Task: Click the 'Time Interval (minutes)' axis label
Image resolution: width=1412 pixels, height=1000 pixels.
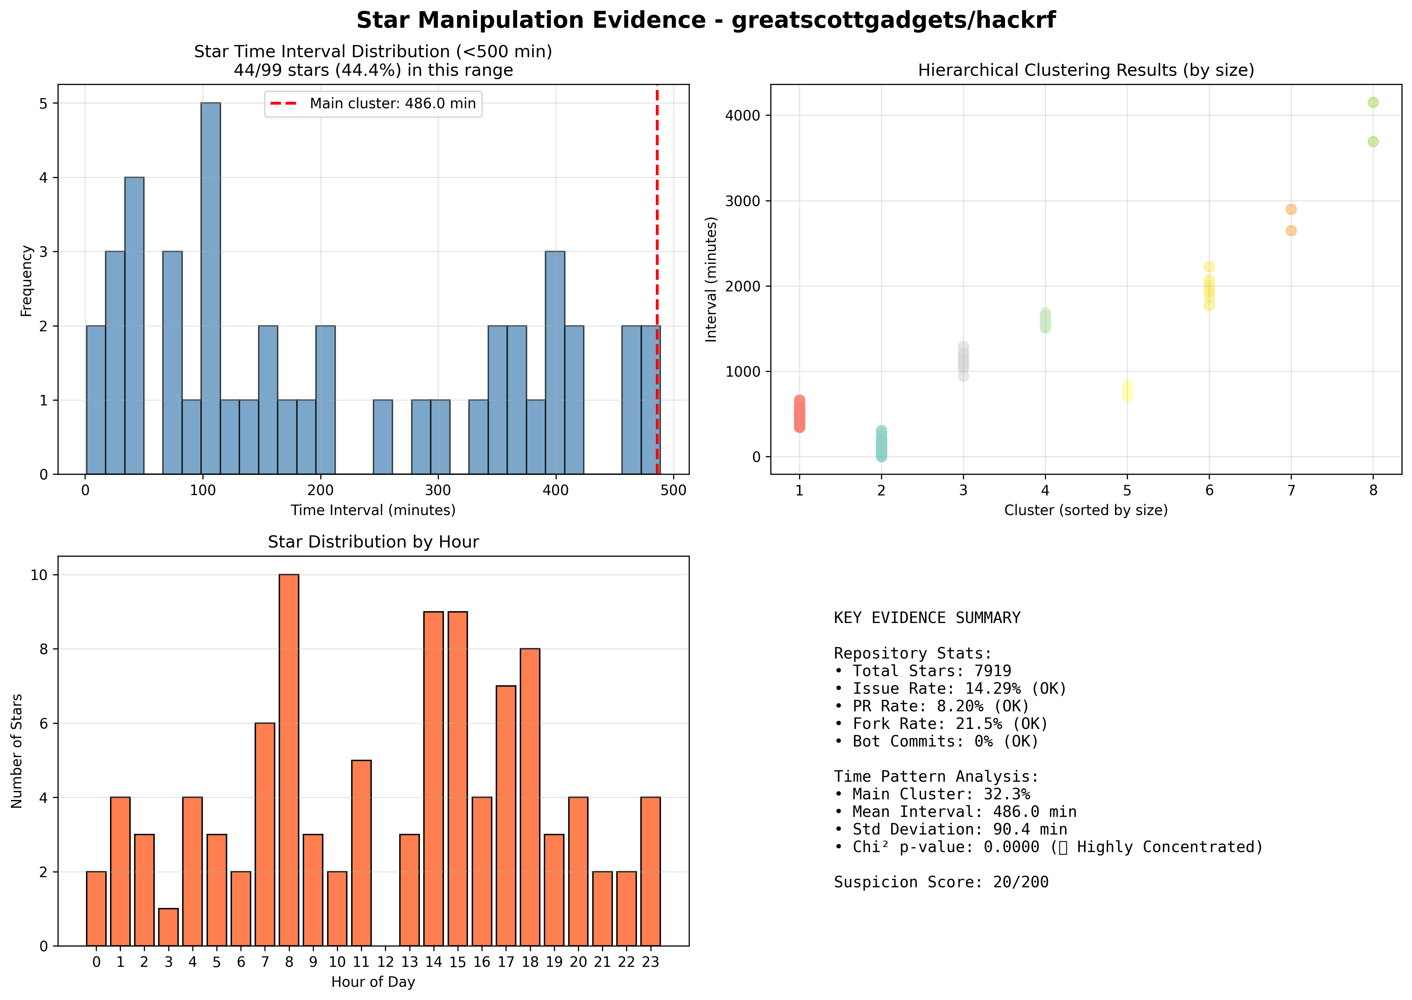Action: click(x=373, y=510)
